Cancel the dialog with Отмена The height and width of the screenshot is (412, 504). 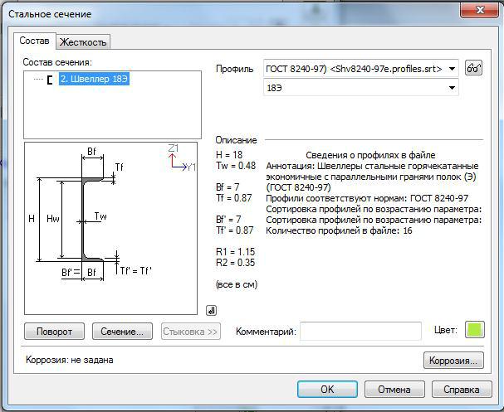(x=394, y=389)
